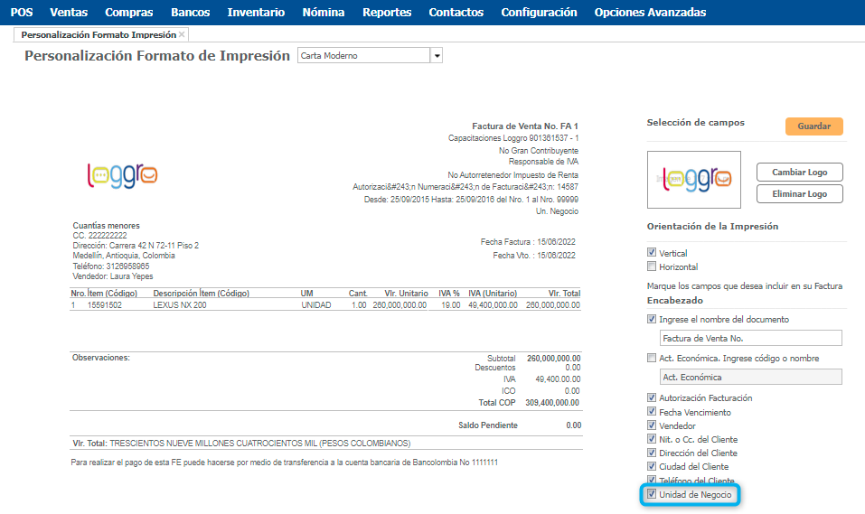Open the Inventario menu
865x514 pixels.
pos(256,13)
